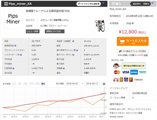Click the MasterCard payment icon

117,72
